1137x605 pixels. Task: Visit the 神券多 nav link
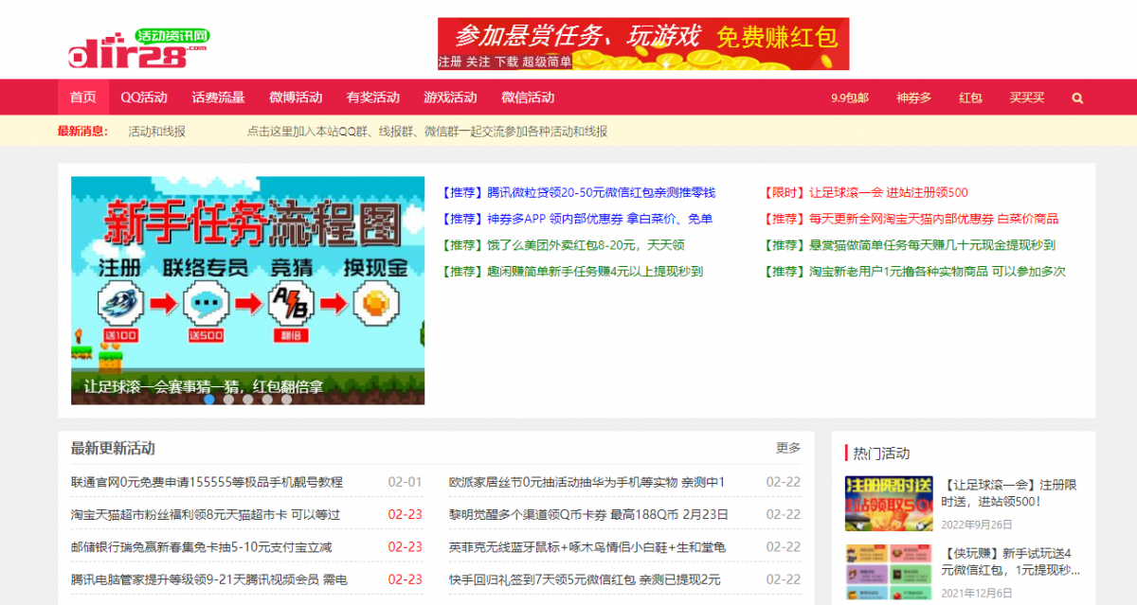914,98
